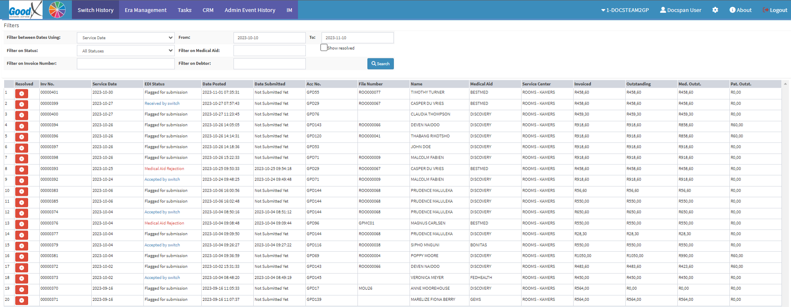The image size is (791, 307).
Task: Click red resolved icon for invoice 00000401
Action: pos(21,94)
